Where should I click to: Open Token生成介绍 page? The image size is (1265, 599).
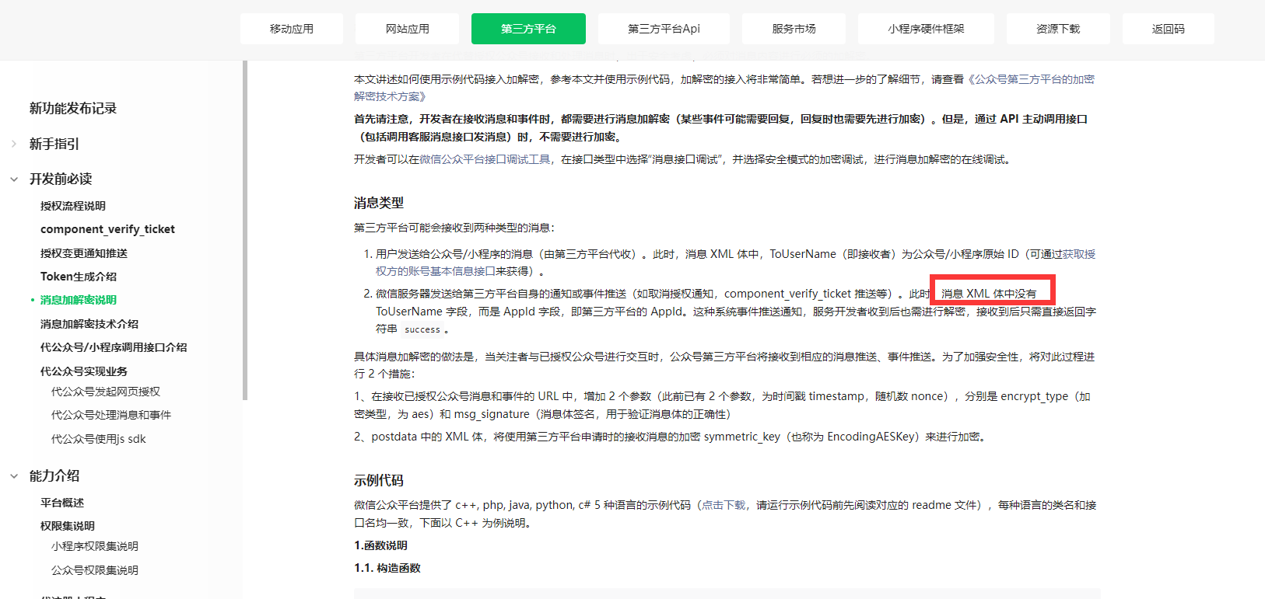click(79, 277)
